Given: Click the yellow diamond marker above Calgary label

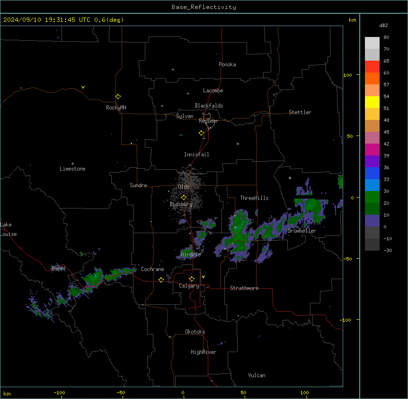Looking at the screenshot, I should tap(192, 279).
